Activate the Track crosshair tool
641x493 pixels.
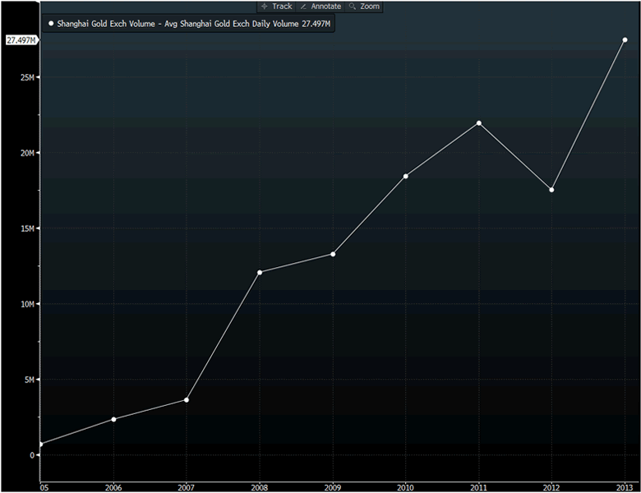pos(276,6)
